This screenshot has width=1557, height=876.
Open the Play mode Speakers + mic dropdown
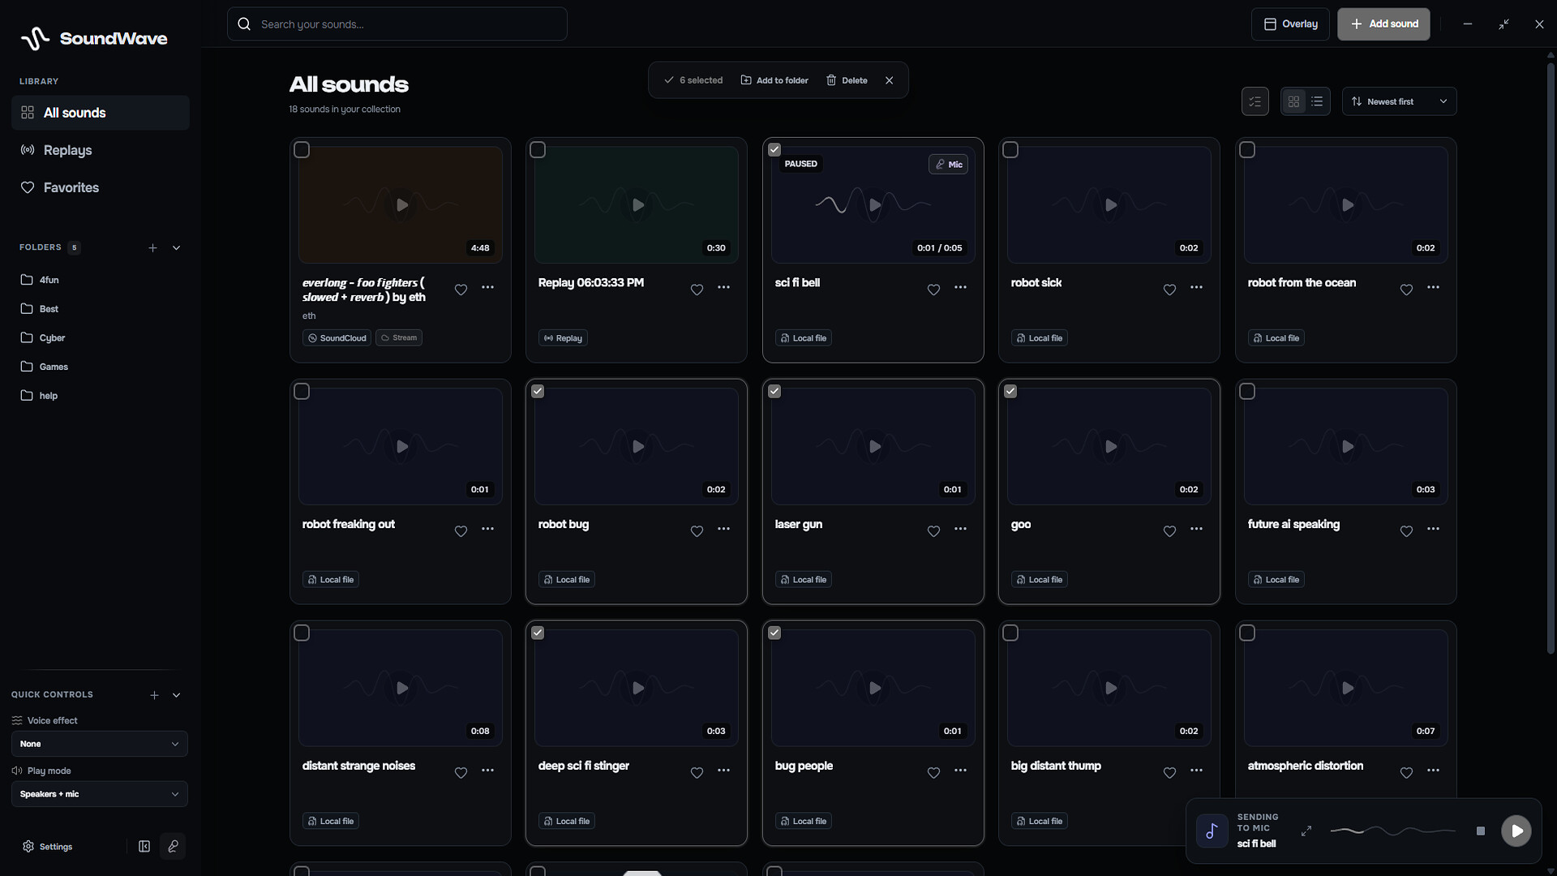coord(100,794)
